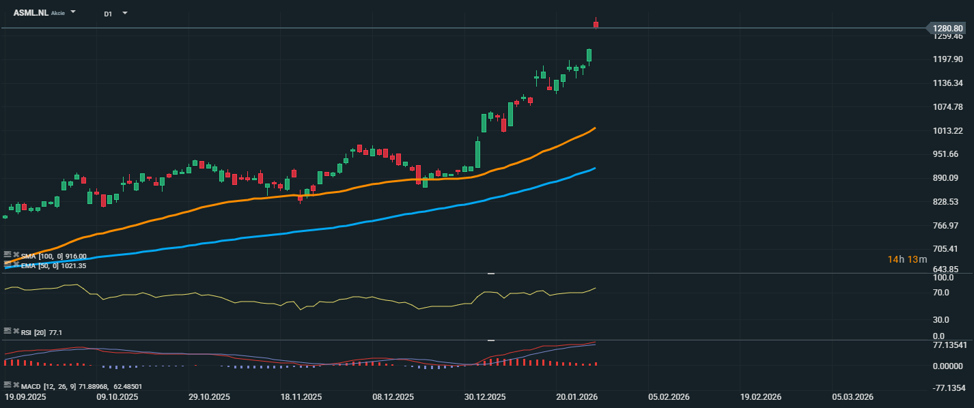Click the ASML.NL instrument name
This screenshot has height=408, width=974.
31,13
